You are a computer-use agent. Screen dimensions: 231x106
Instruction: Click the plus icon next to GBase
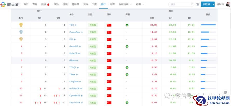tap(77, 60)
